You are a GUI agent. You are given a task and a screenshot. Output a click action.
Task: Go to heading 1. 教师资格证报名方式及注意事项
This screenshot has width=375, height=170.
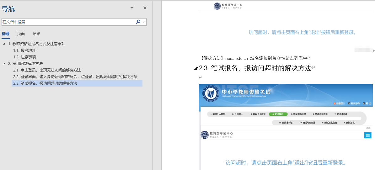tap(37, 44)
